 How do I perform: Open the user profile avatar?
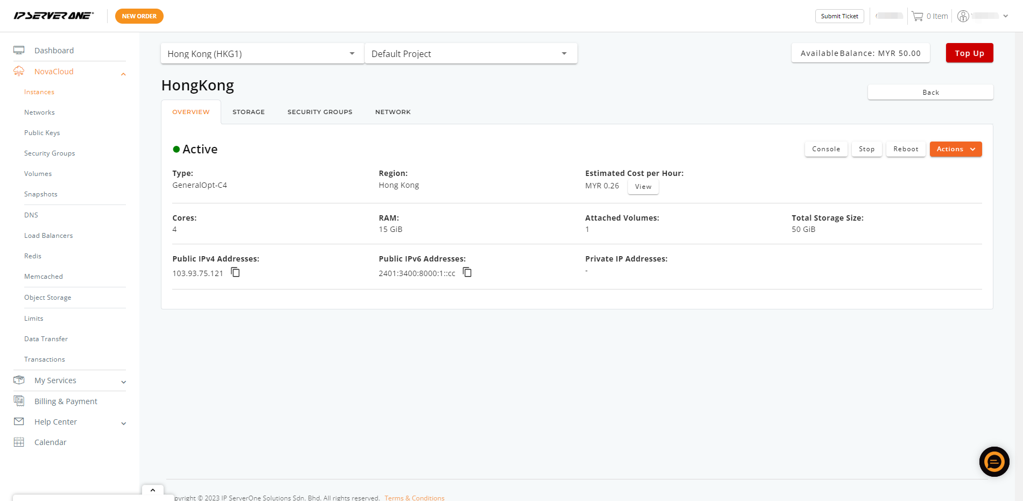point(963,16)
